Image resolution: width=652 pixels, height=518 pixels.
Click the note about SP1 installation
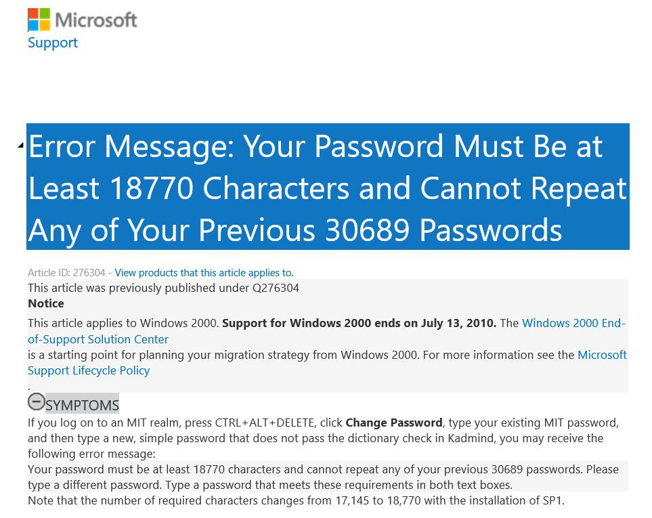(x=296, y=501)
